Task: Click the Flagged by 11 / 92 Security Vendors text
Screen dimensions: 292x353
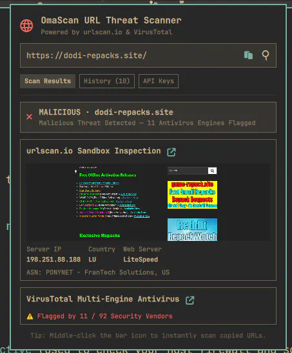Action: pos(105,316)
